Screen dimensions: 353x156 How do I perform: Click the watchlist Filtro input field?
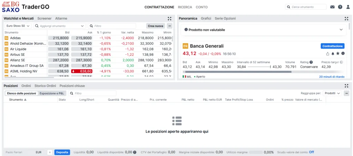point(112,26)
